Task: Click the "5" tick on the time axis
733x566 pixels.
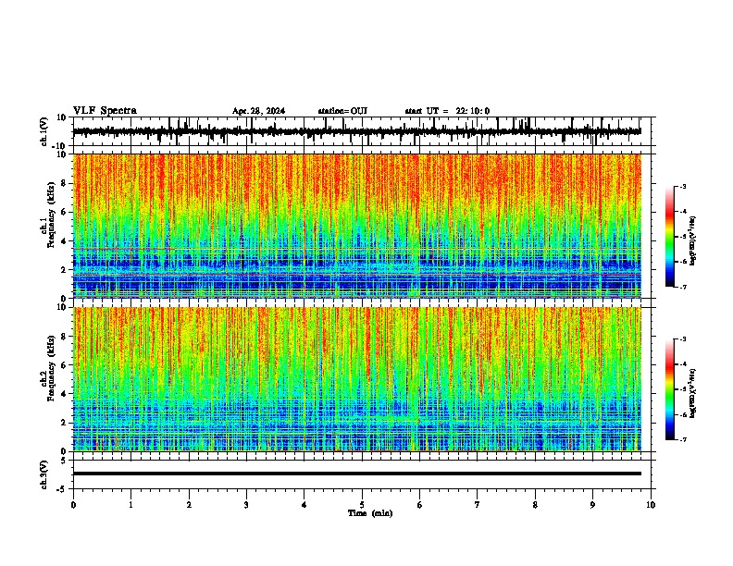Action: click(362, 505)
